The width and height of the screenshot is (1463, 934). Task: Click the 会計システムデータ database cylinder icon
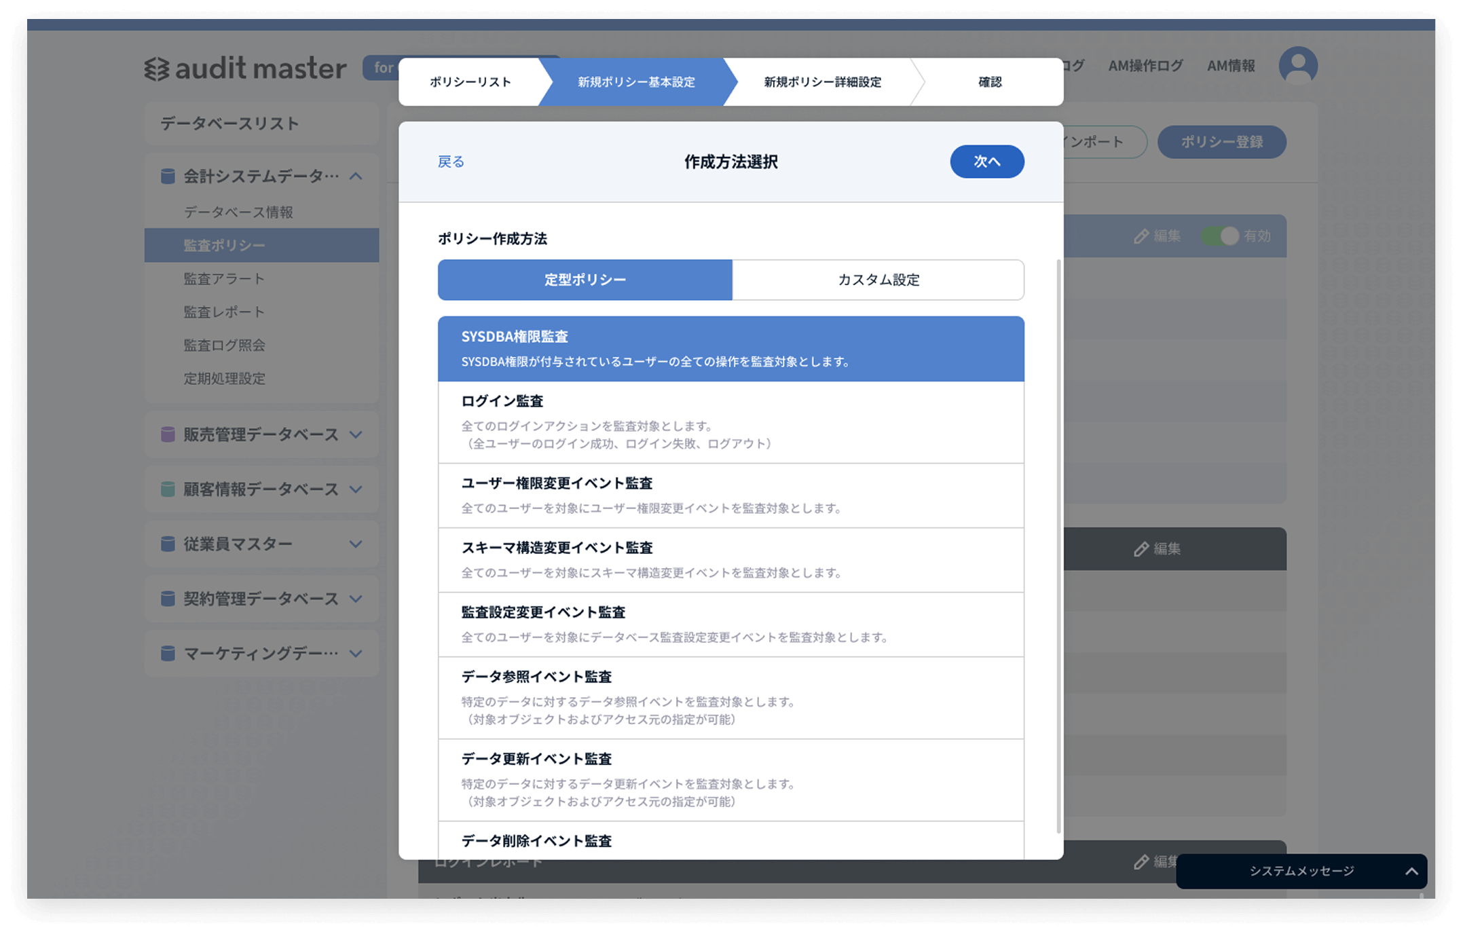167,176
